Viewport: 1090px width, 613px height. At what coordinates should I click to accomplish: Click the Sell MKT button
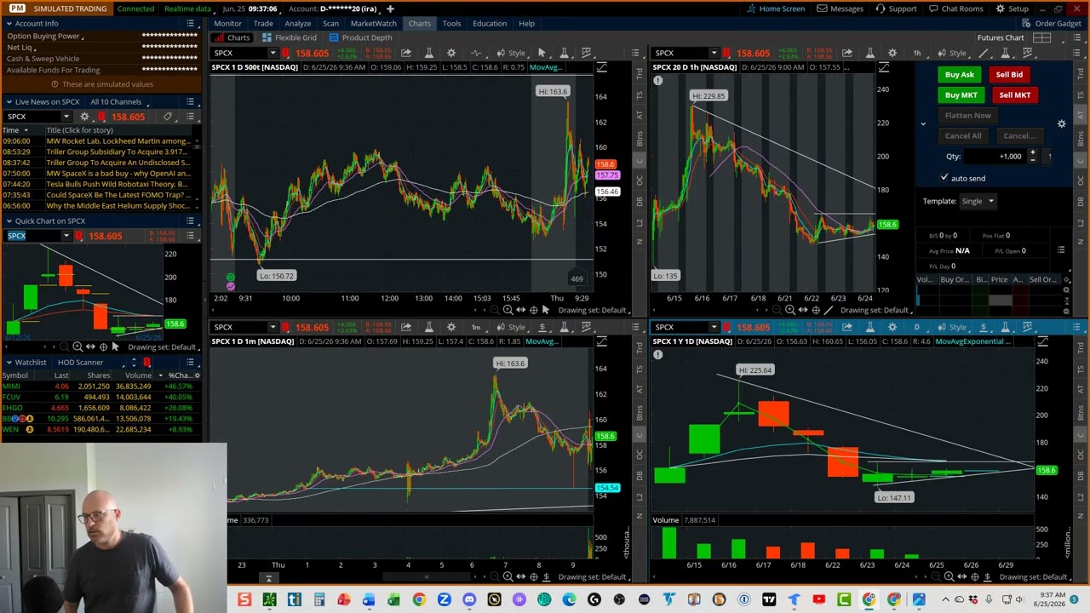click(1014, 95)
